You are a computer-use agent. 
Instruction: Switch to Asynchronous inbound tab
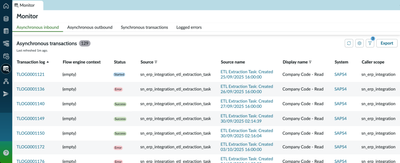pyautogui.click(x=38, y=27)
